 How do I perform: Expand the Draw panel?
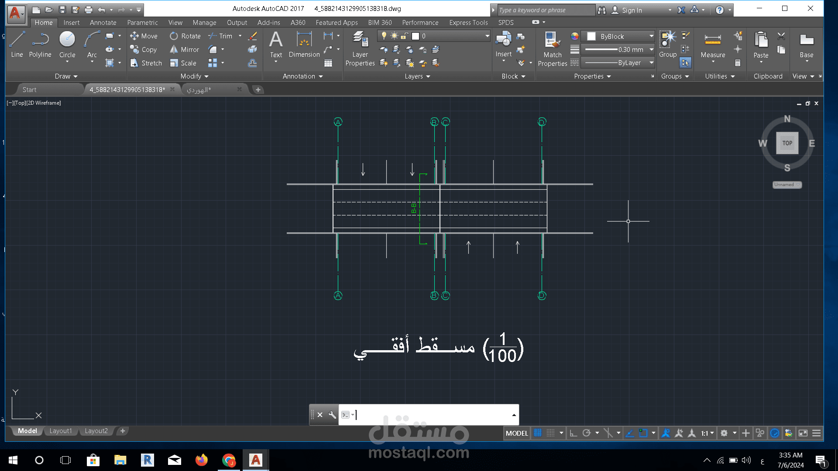[66, 76]
